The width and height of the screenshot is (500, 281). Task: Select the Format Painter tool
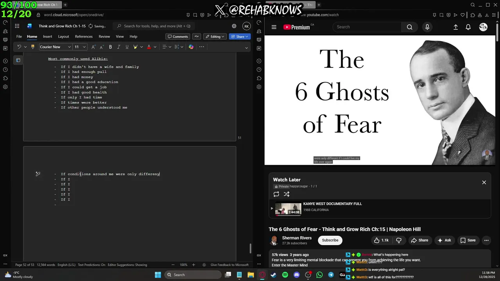[x=33, y=47]
